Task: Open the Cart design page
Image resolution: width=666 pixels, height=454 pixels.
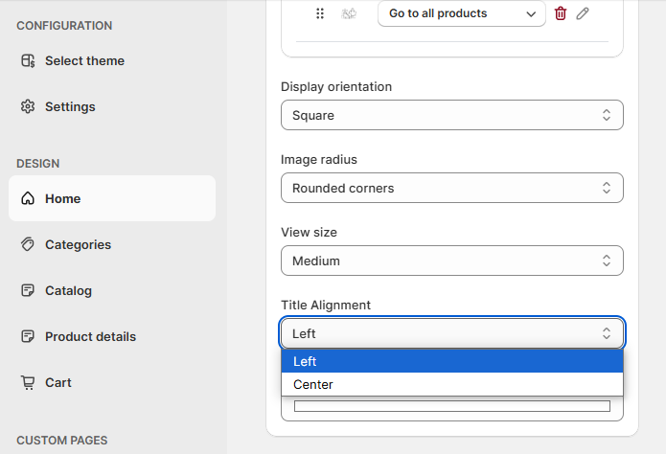Action: click(112, 382)
